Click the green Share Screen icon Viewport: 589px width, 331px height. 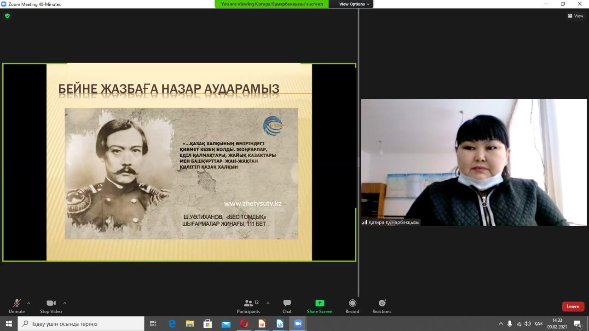319,303
